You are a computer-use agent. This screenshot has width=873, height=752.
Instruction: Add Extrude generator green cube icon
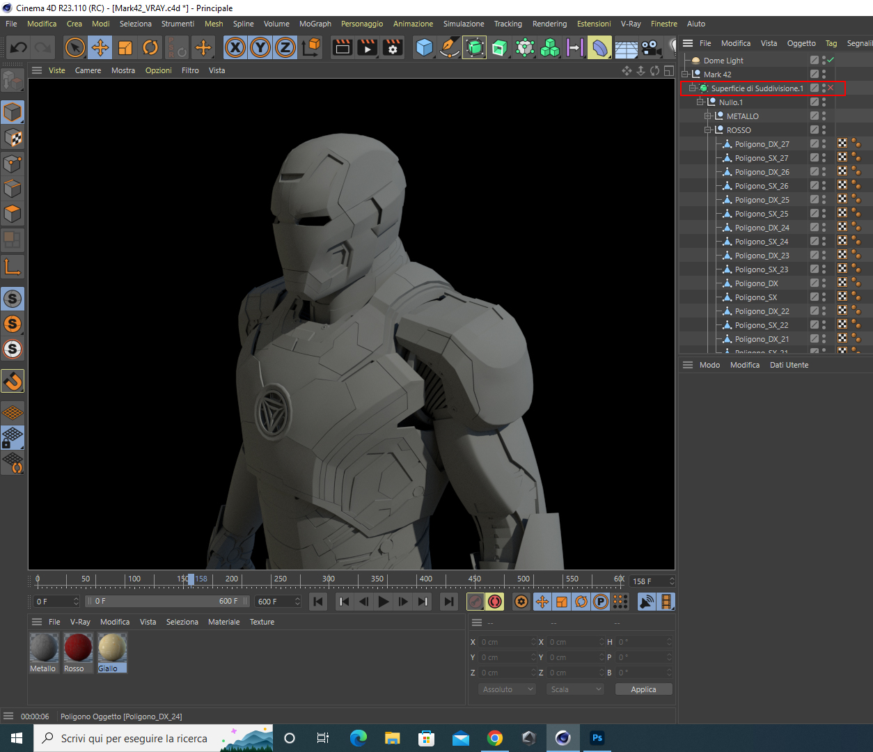pyautogui.click(x=499, y=48)
